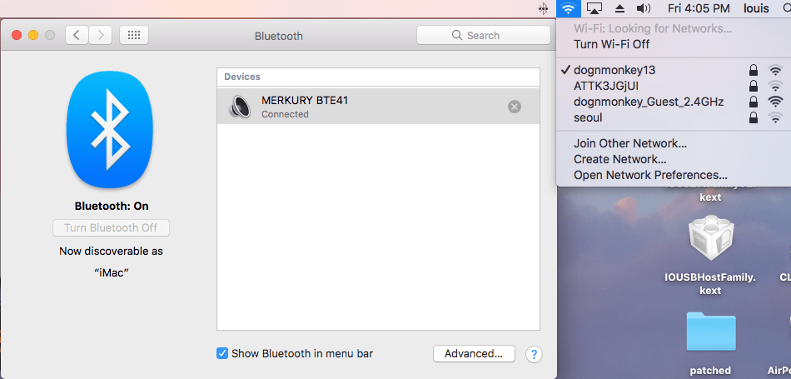Image resolution: width=791 pixels, height=379 pixels.
Task: Click the eject icon in menu bar
Action: [x=619, y=8]
